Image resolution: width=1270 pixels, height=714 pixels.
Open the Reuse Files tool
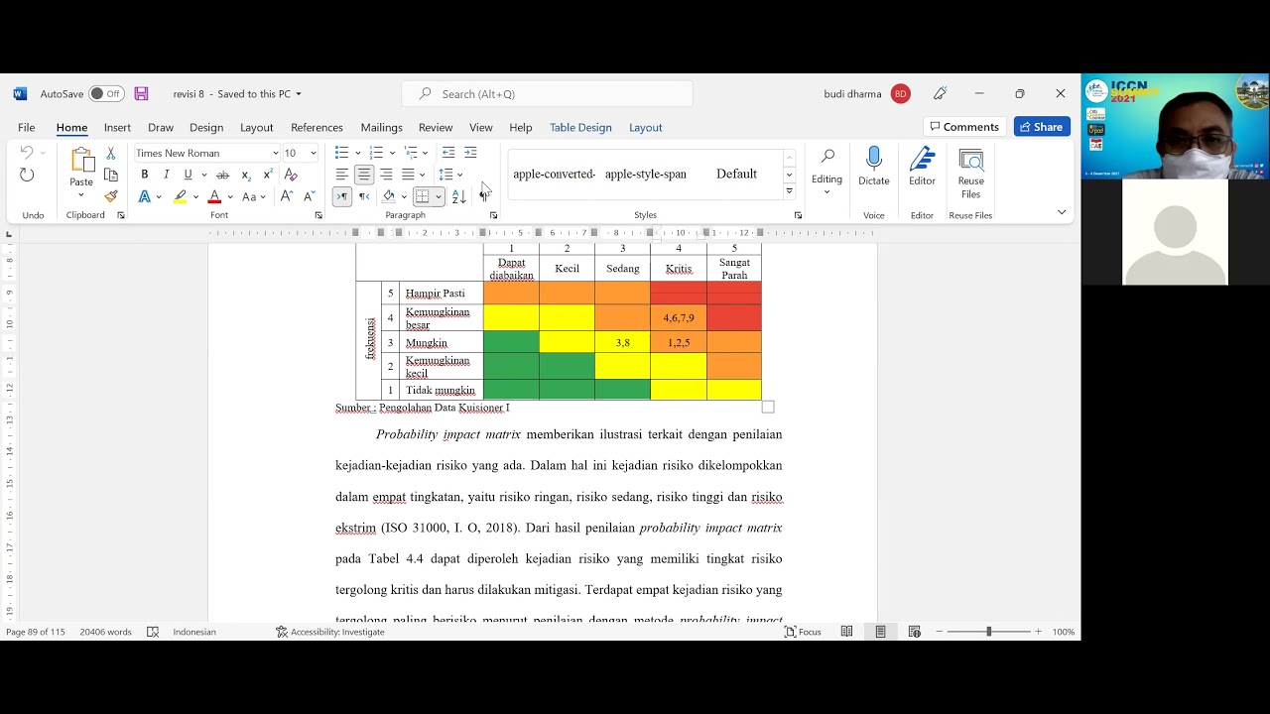coord(971,173)
